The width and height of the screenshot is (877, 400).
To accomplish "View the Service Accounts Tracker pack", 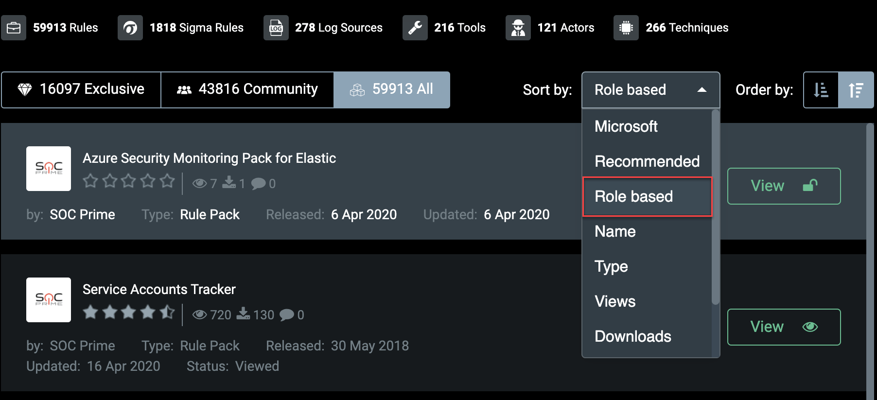I will coord(784,327).
